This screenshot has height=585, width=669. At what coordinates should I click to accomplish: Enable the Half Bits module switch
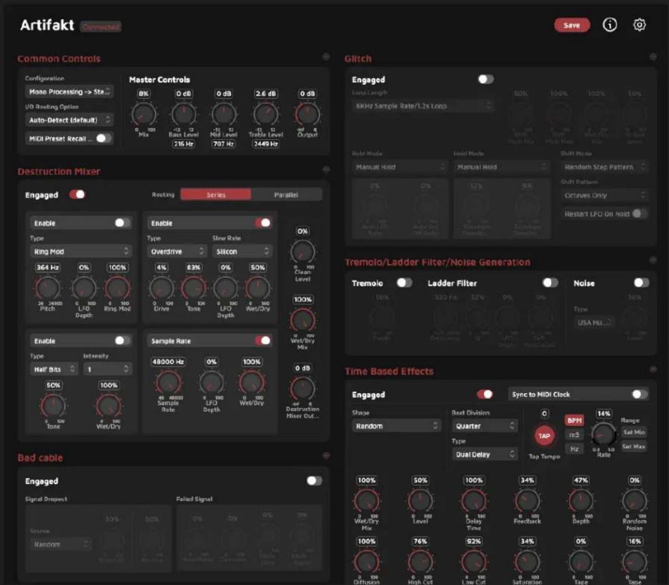pos(122,341)
